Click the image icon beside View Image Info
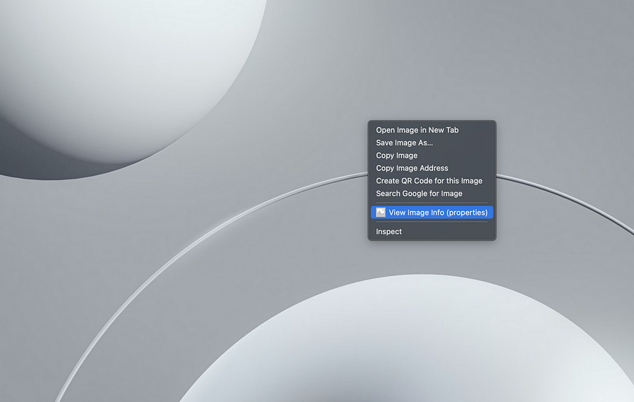Viewport: 634px width, 402px height. click(380, 213)
